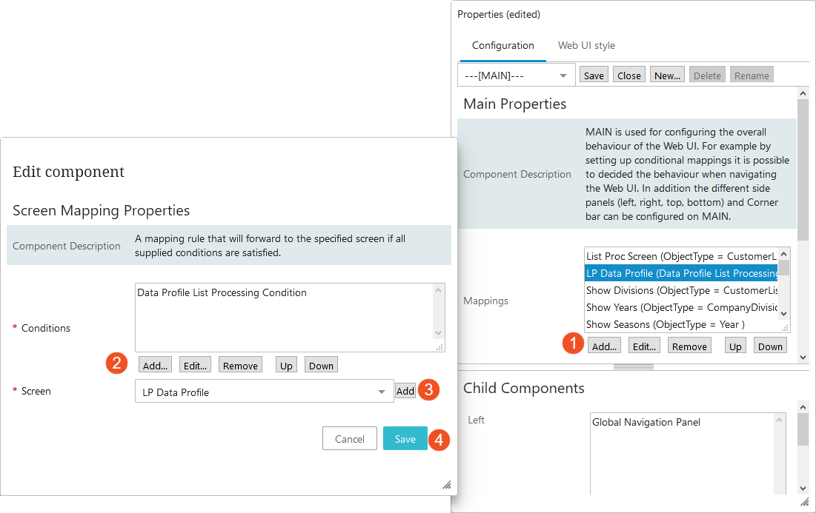This screenshot has height=513, width=816.
Task: Save the Edit component dialog
Action: tap(405, 438)
